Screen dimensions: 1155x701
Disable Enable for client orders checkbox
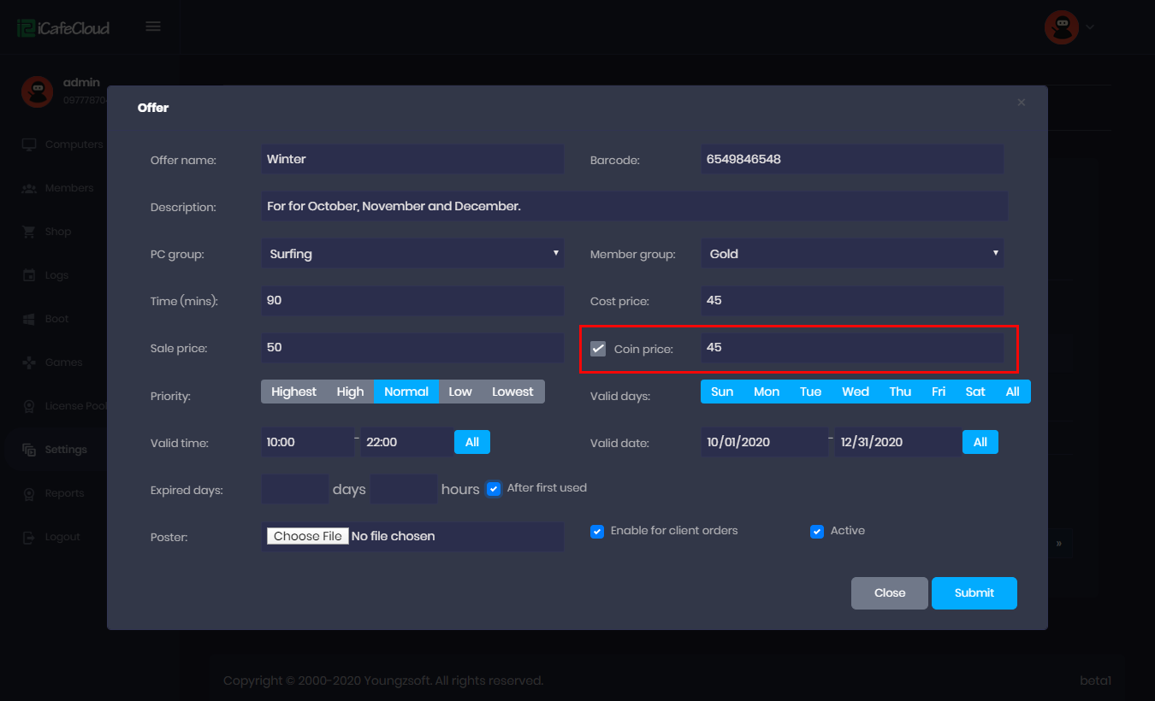[x=597, y=531]
